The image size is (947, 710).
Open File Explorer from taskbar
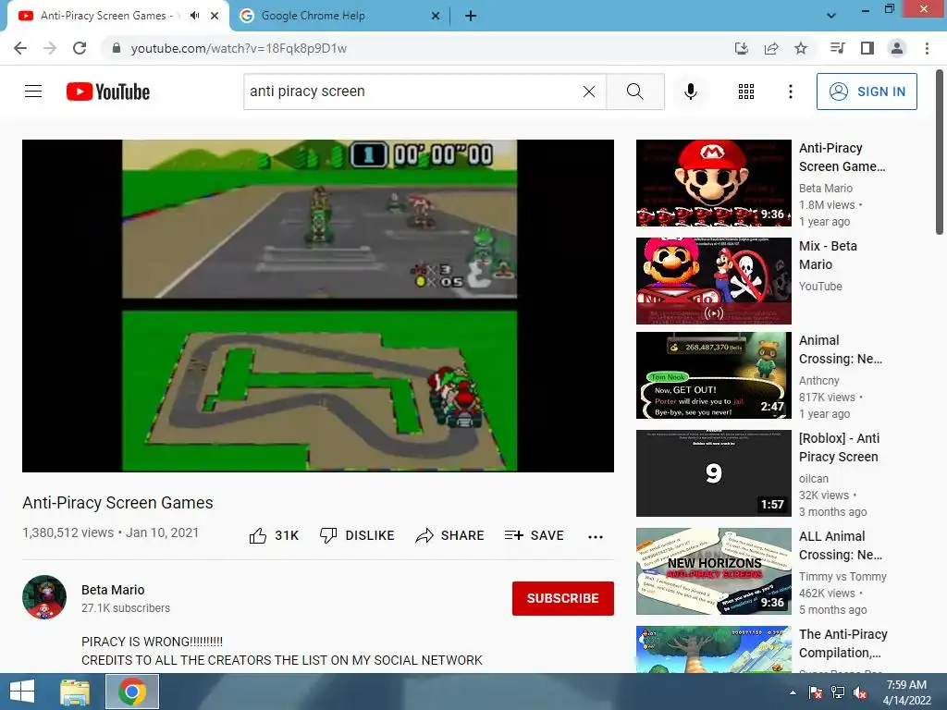coord(75,692)
